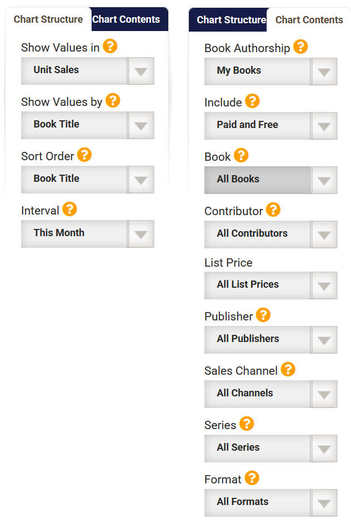351x520 pixels.
Task: Open the All Channels dropdown
Action: click(x=270, y=394)
